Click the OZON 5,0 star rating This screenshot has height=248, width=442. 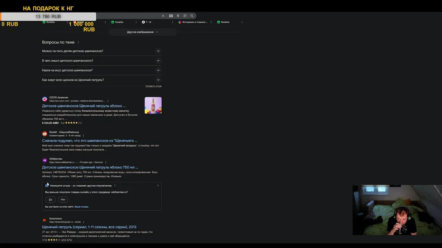point(71,123)
